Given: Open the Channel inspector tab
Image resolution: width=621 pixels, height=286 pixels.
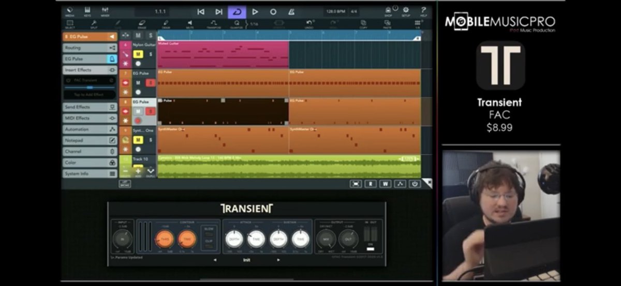Looking at the screenshot, I should 90,151.
